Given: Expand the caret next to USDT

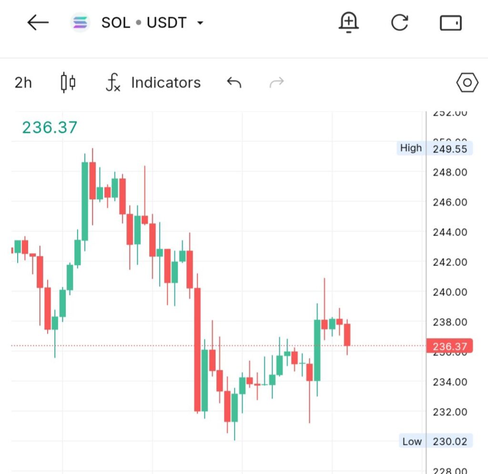Looking at the screenshot, I should pyautogui.click(x=200, y=23).
